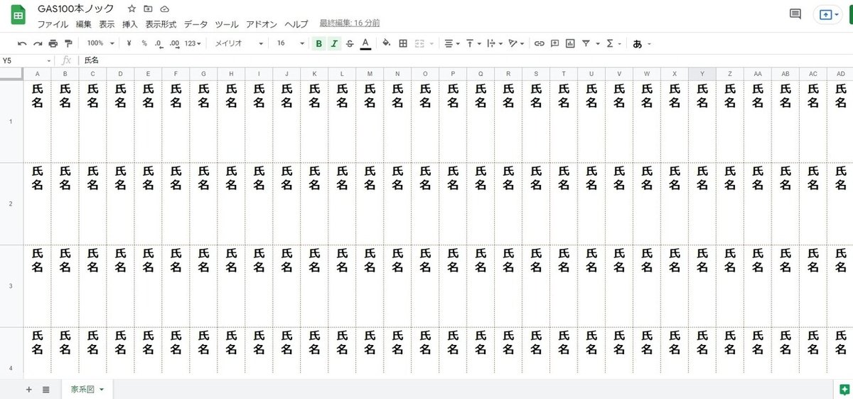Open the zoom 100% dropdown
The height and width of the screenshot is (399, 853).
100,43
